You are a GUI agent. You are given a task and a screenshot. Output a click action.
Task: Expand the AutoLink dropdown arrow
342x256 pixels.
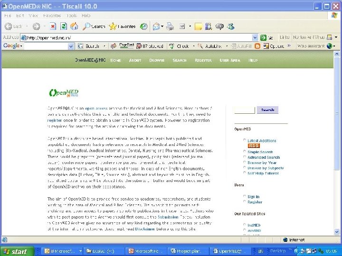(227, 46)
